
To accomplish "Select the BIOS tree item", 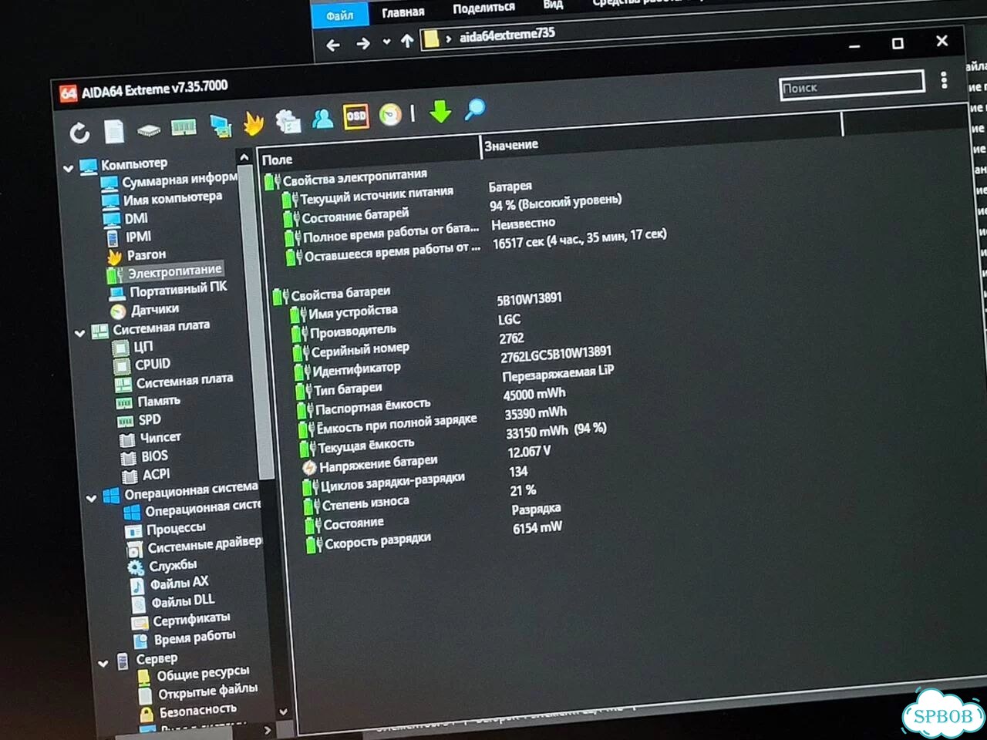I will click(144, 457).
